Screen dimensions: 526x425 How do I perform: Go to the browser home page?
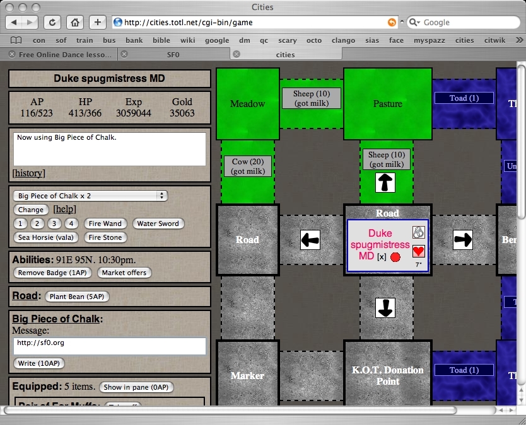tap(74, 22)
